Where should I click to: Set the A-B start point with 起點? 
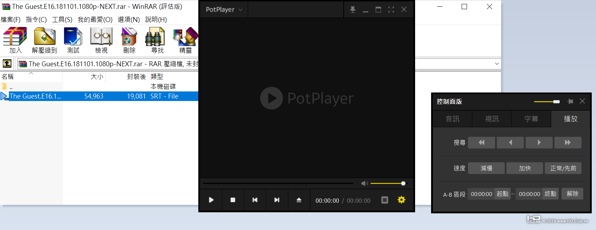(503, 194)
